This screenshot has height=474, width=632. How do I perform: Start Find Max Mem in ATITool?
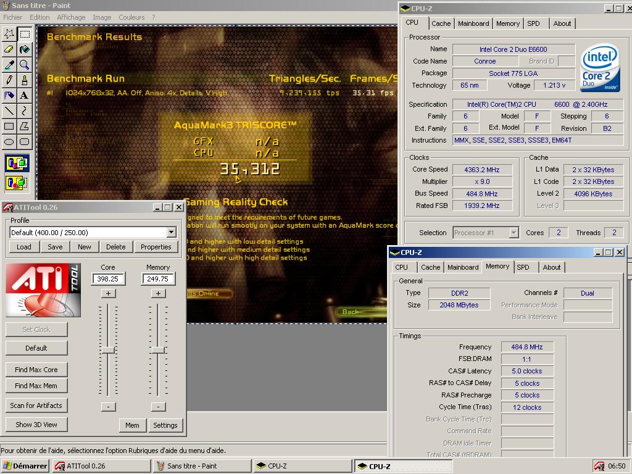click(36, 386)
